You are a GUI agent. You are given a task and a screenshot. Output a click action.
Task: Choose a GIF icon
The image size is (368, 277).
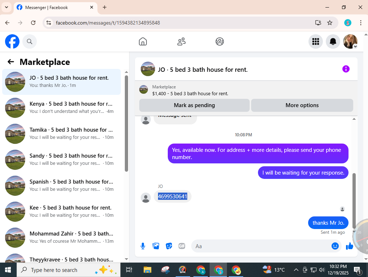click(x=182, y=246)
